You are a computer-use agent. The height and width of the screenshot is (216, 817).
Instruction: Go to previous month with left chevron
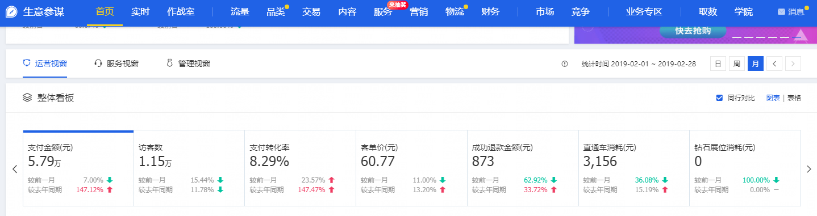775,63
